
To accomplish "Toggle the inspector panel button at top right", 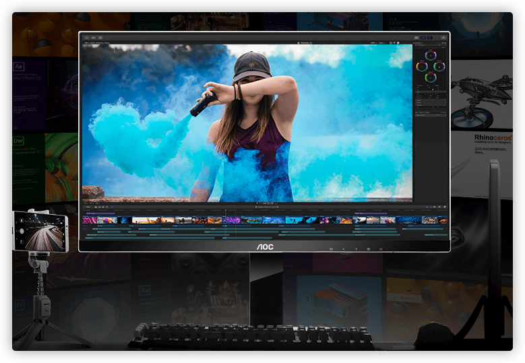I will point(430,38).
